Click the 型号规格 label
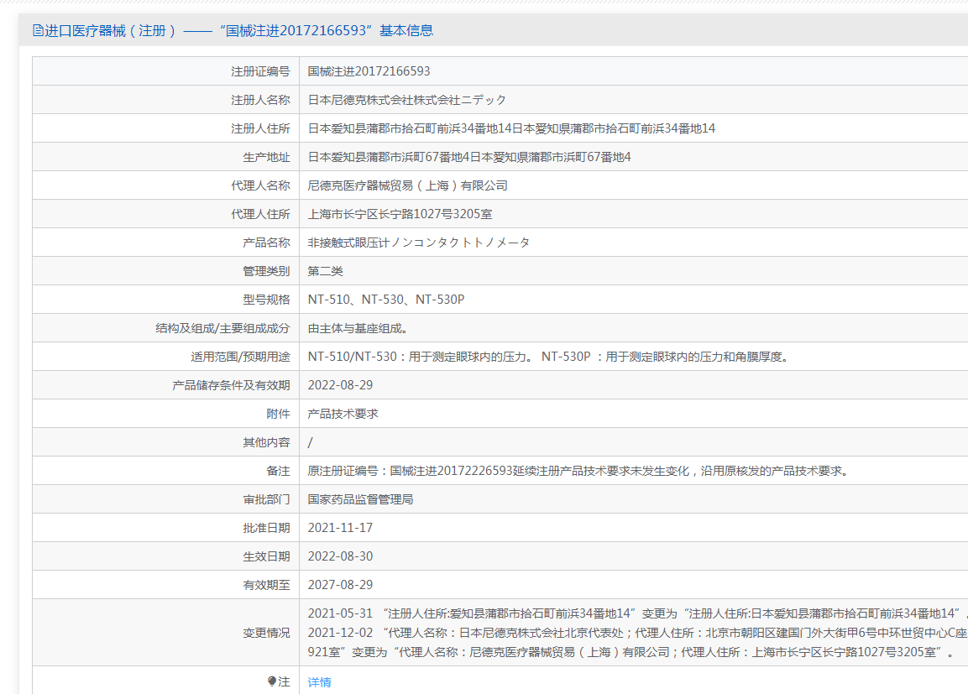This screenshot has width=968, height=694. 266,300
